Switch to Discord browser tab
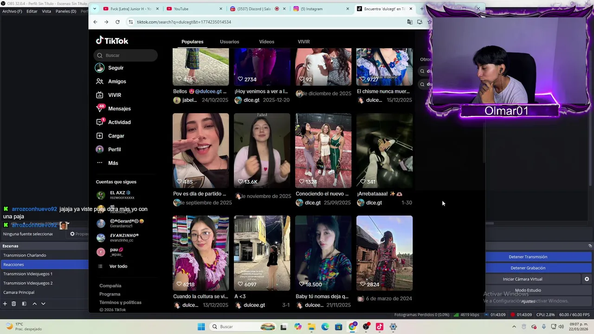The width and height of the screenshot is (594, 334). tap(258, 9)
